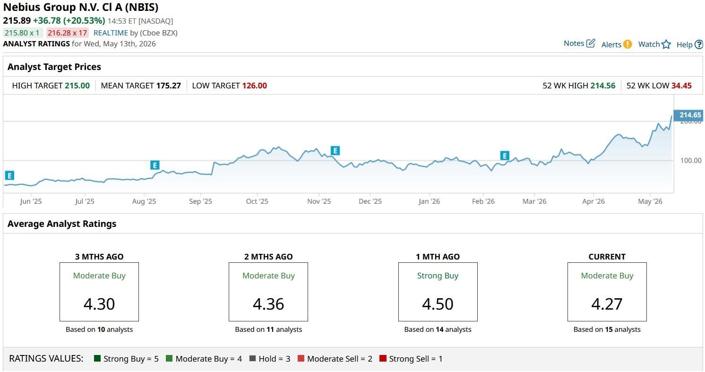This screenshot has height=372, width=705.
Task: Click the dark green Strong Buy swatch
Action: coord(97,359)
